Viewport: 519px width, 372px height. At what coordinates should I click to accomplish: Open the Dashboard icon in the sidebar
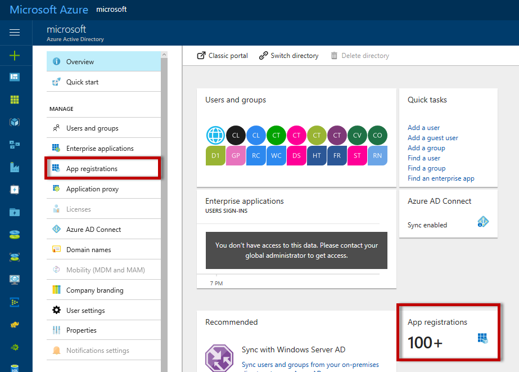pos(15,77)
